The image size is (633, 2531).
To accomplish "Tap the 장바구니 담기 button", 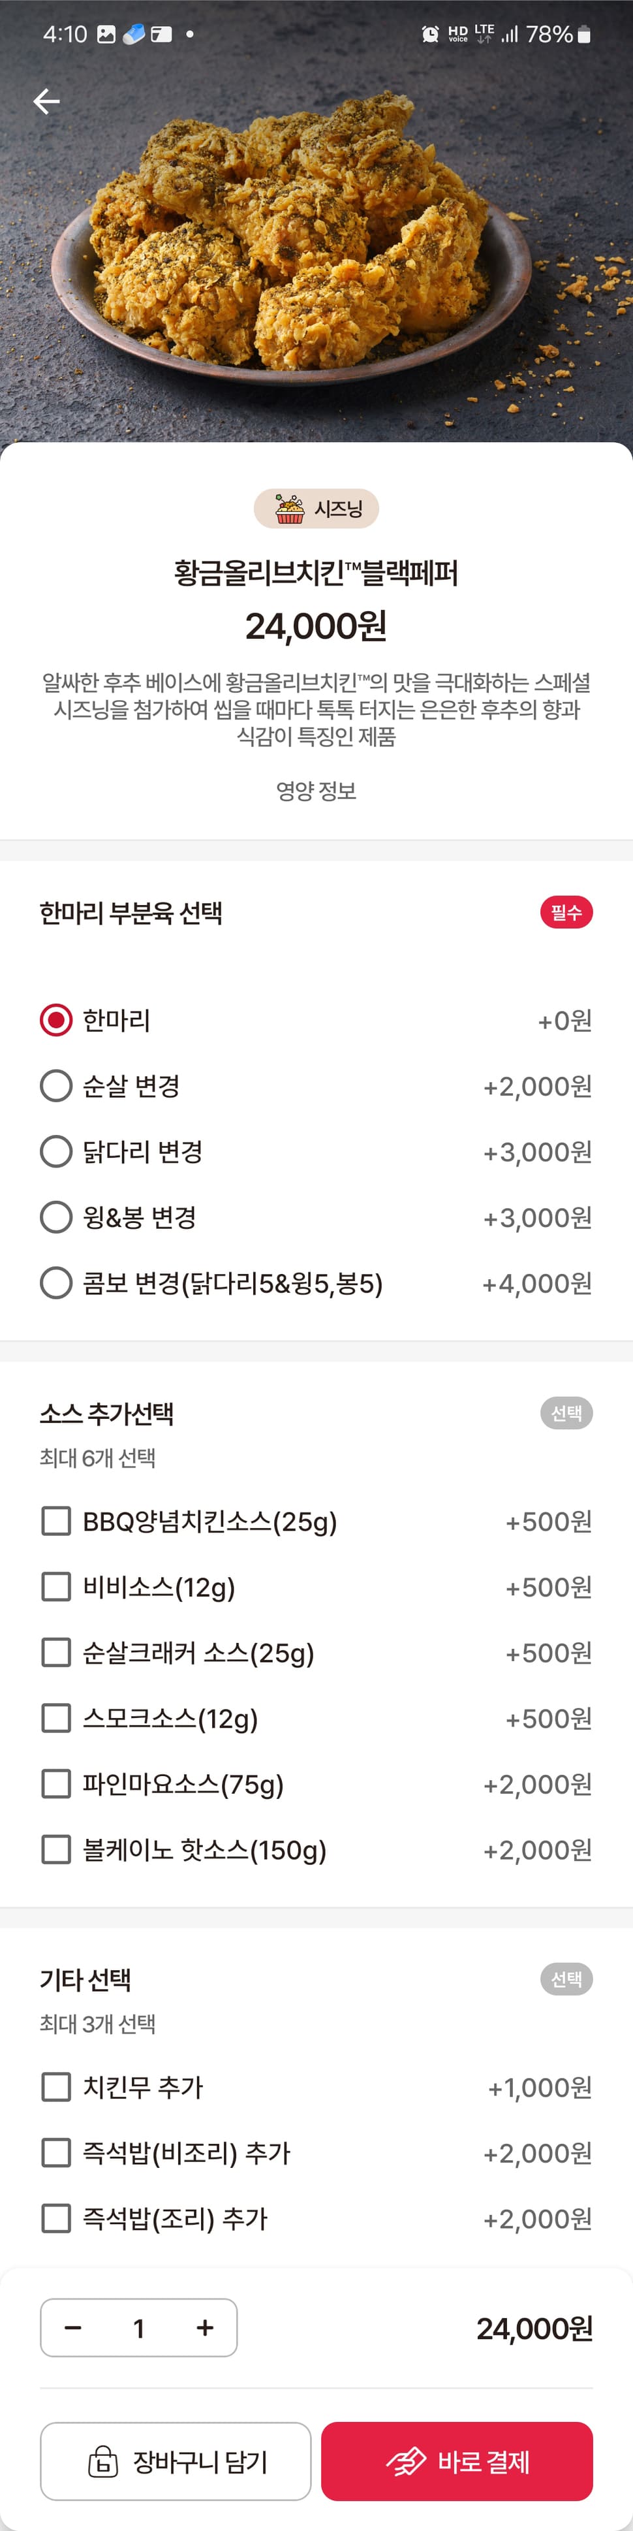I will pyautogui.click(x=176, y=2460).
